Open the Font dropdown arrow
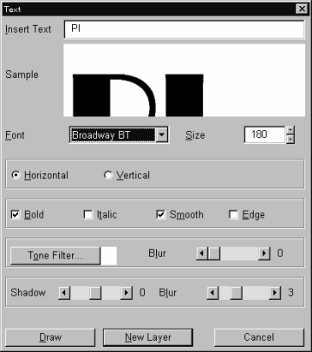The width and height of the screenshot is (312, 352). 162,134
